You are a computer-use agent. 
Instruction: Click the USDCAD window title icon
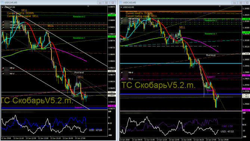121,2
